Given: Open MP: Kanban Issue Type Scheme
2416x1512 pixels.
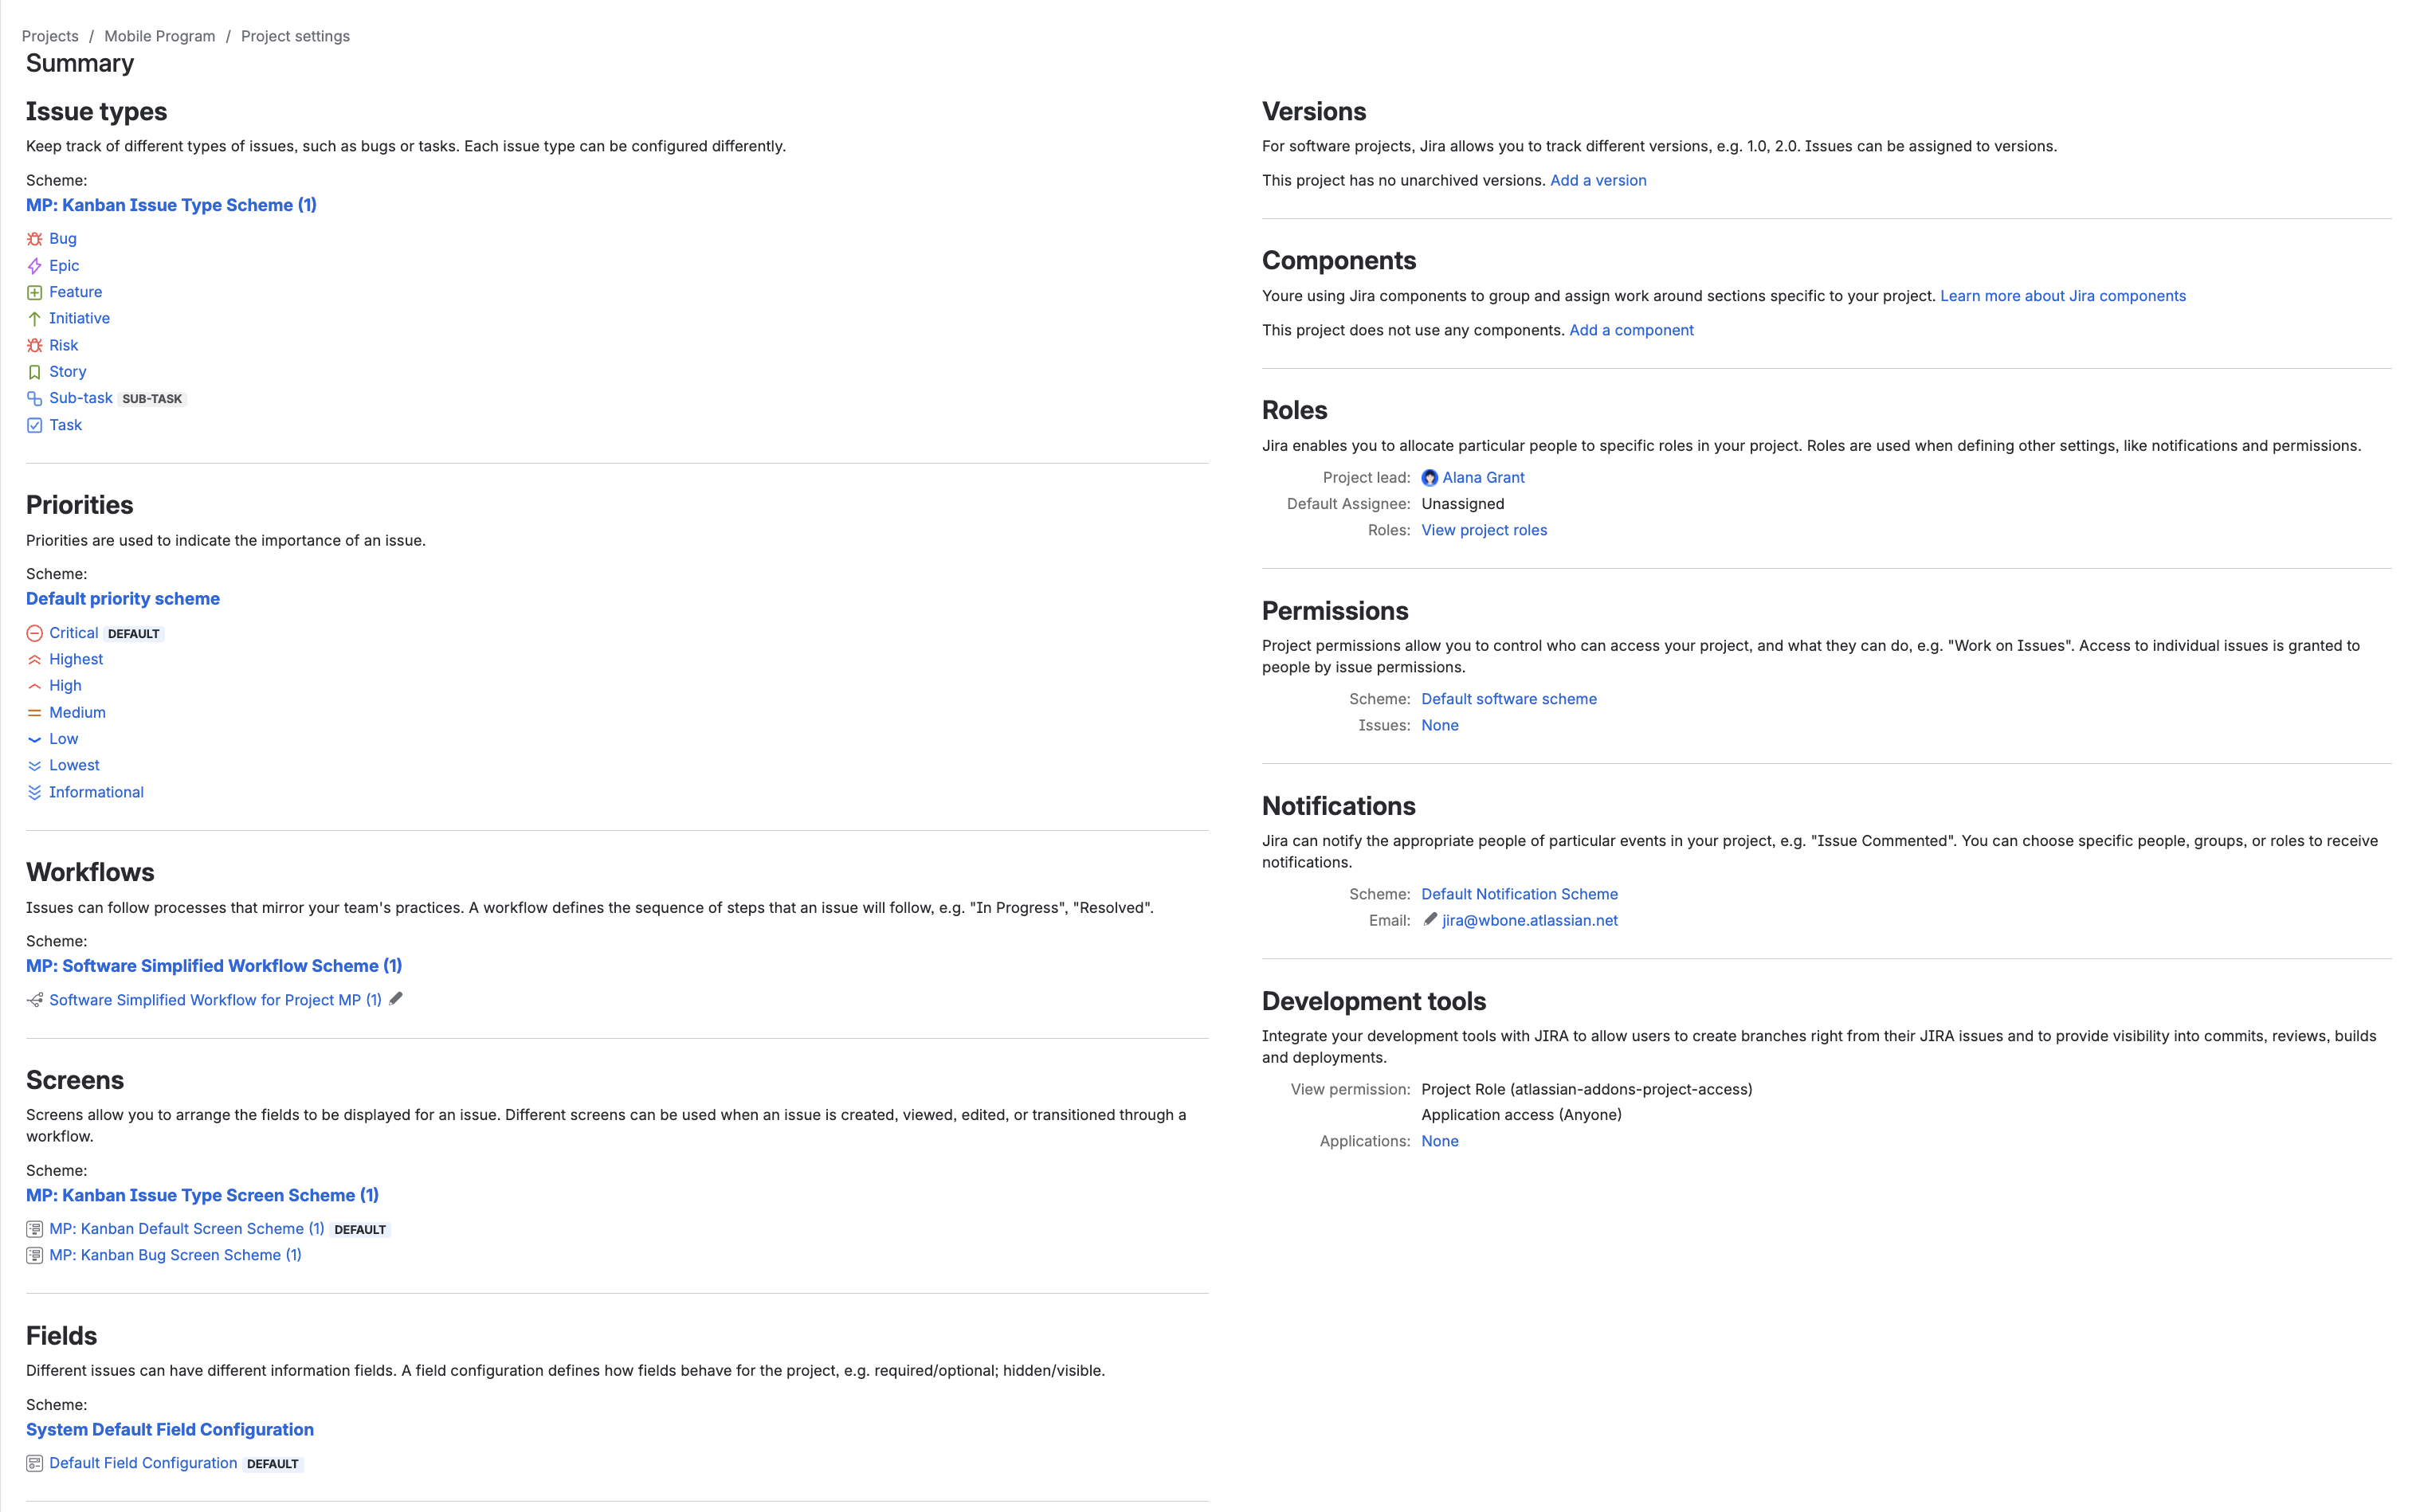Looking at the screenshot, I should pyautogui.click(x=170, y=205).
